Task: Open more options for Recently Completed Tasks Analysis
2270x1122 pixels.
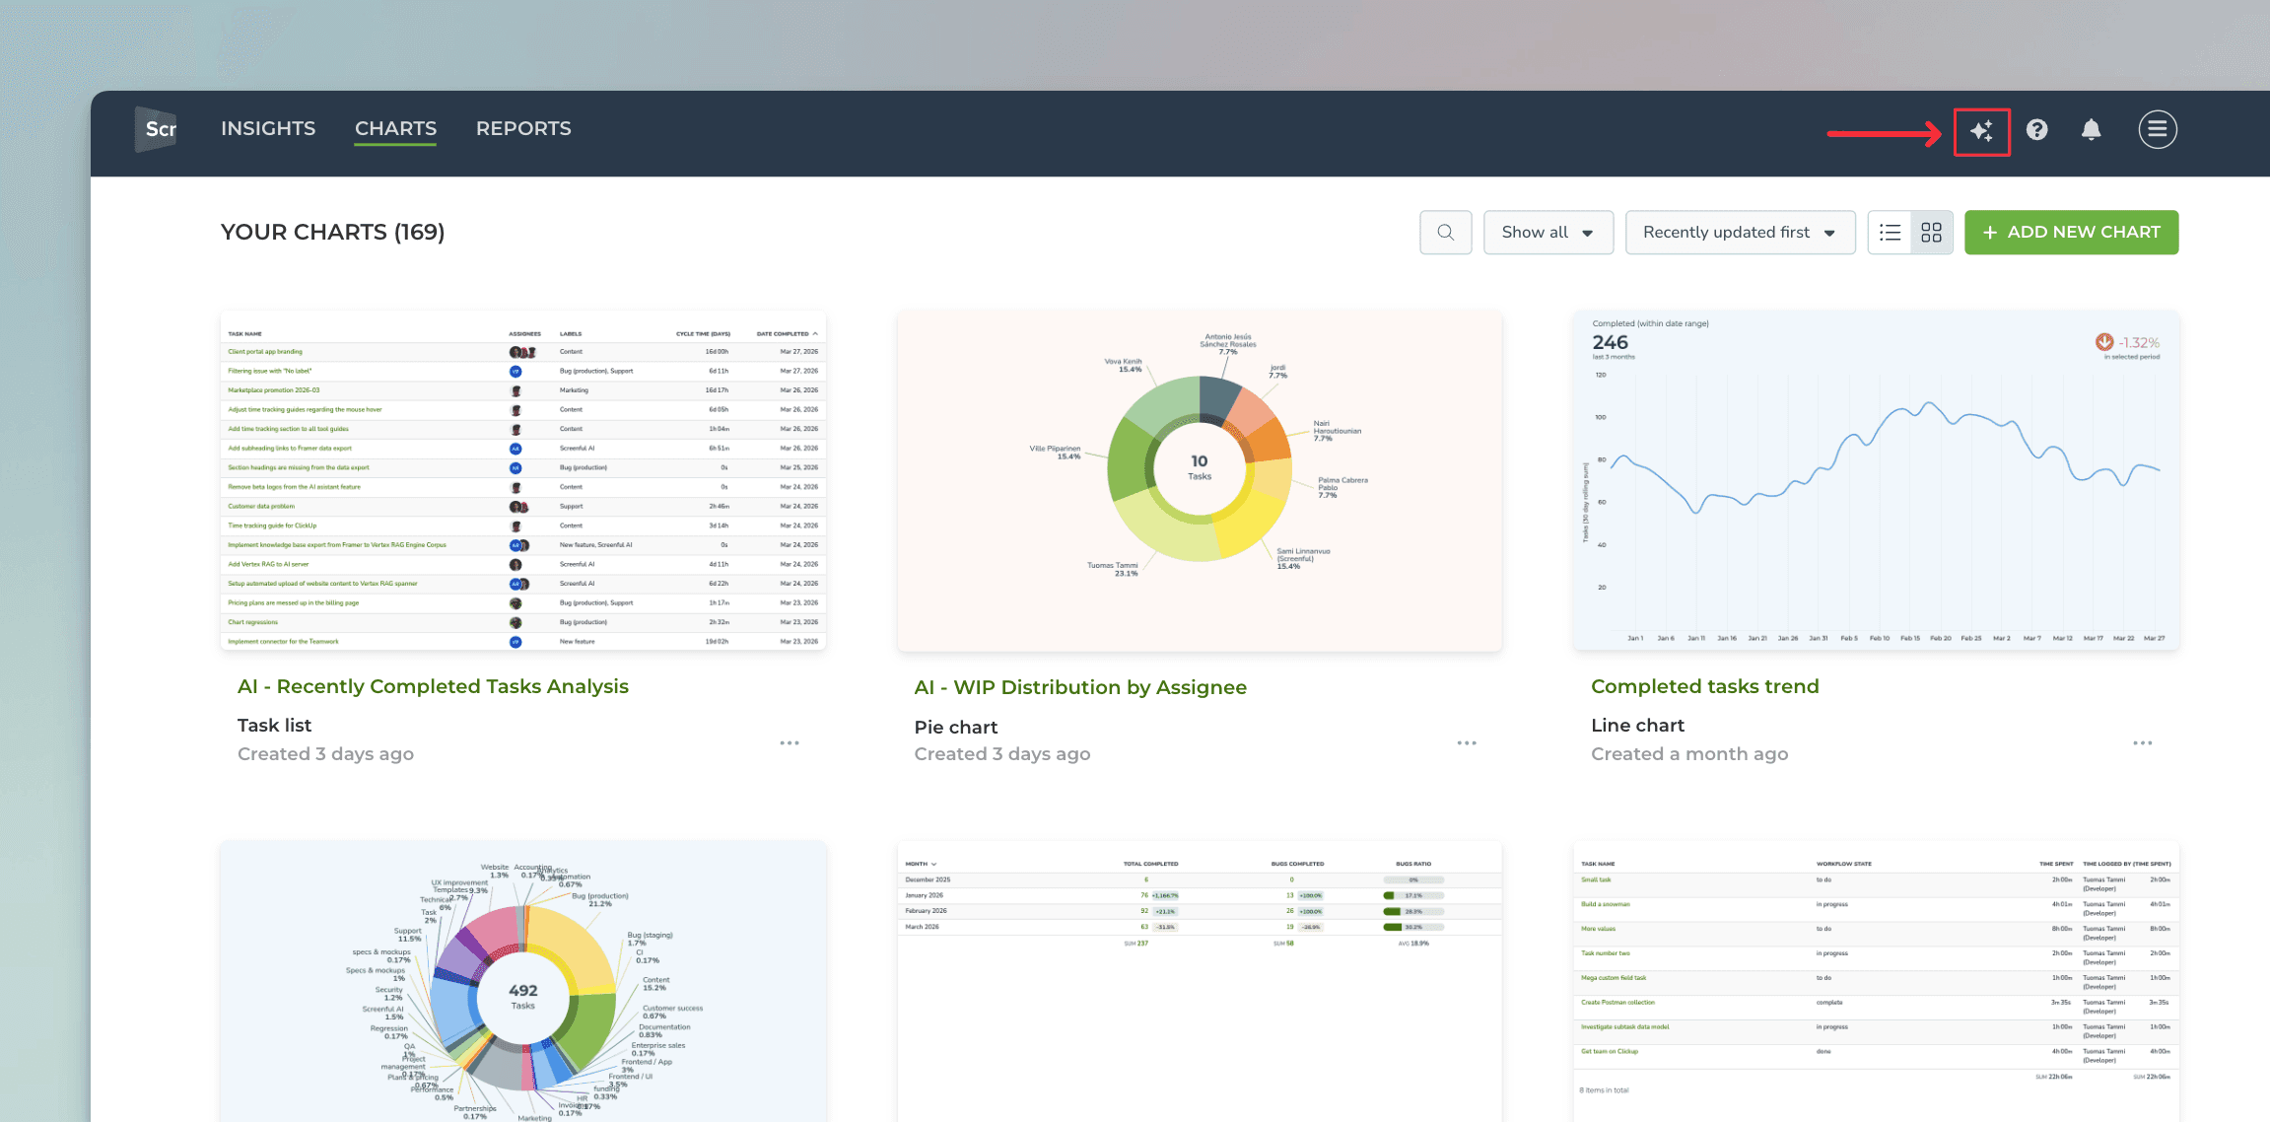Action: point(789,743)
